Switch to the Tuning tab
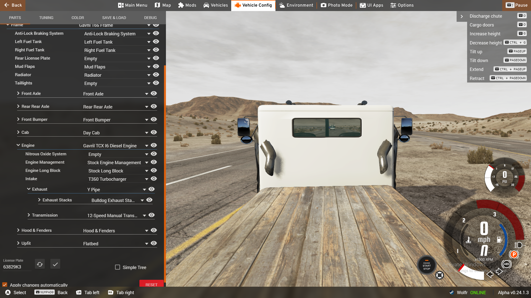531x298 pixels. point(46,18)
